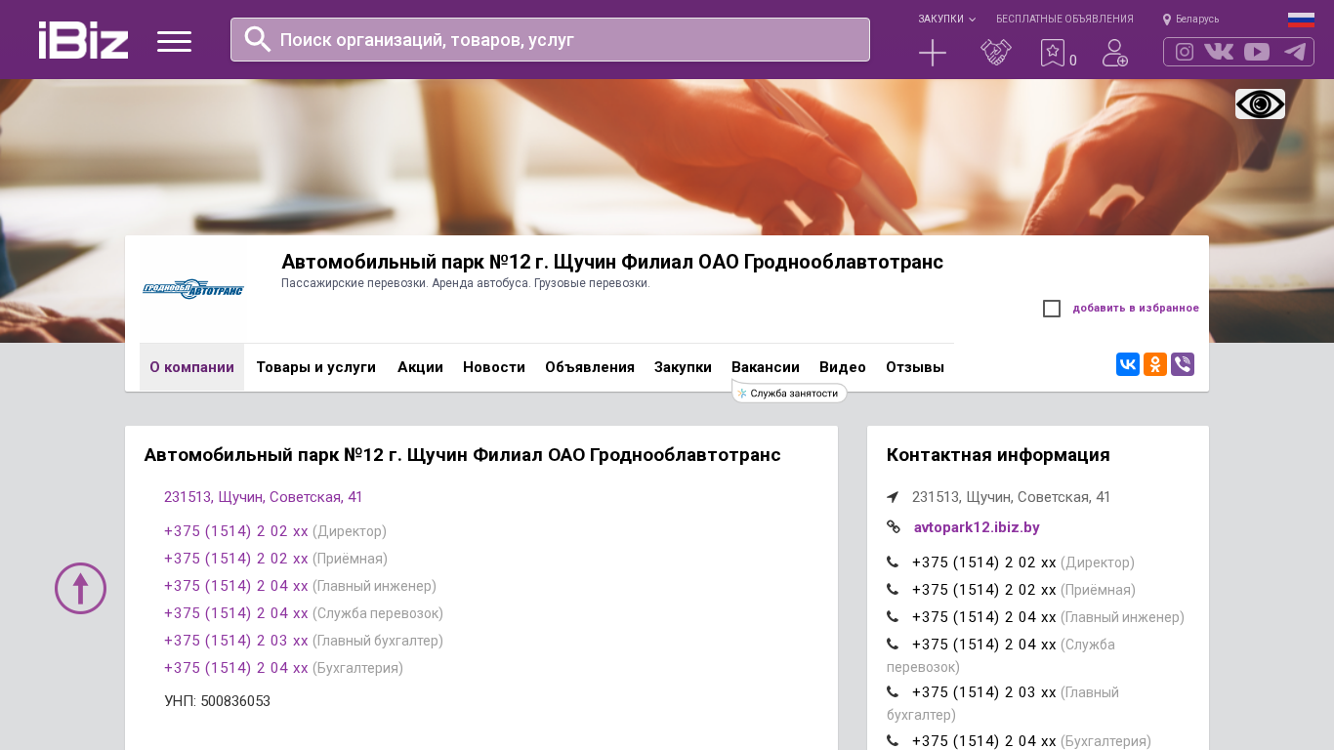Viewport: 1334px width, 750px height.
Task: Open Бесплатные объявления link
Action: 1064,19
